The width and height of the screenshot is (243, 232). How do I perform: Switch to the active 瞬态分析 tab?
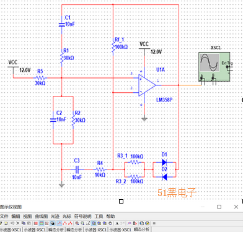142,230
